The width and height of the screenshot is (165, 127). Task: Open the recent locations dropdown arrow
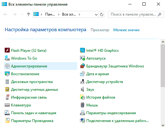(x=22, y=14)
